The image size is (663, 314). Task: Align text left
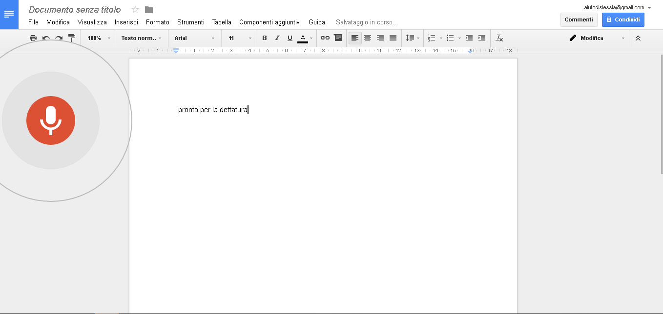355,38
